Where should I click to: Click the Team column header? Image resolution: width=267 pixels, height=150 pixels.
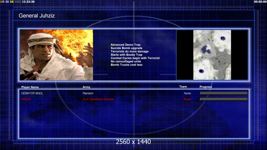[x=183, y=87]
